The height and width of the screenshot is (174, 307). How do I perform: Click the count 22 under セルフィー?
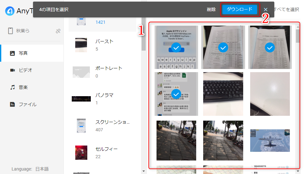point(98,157)
